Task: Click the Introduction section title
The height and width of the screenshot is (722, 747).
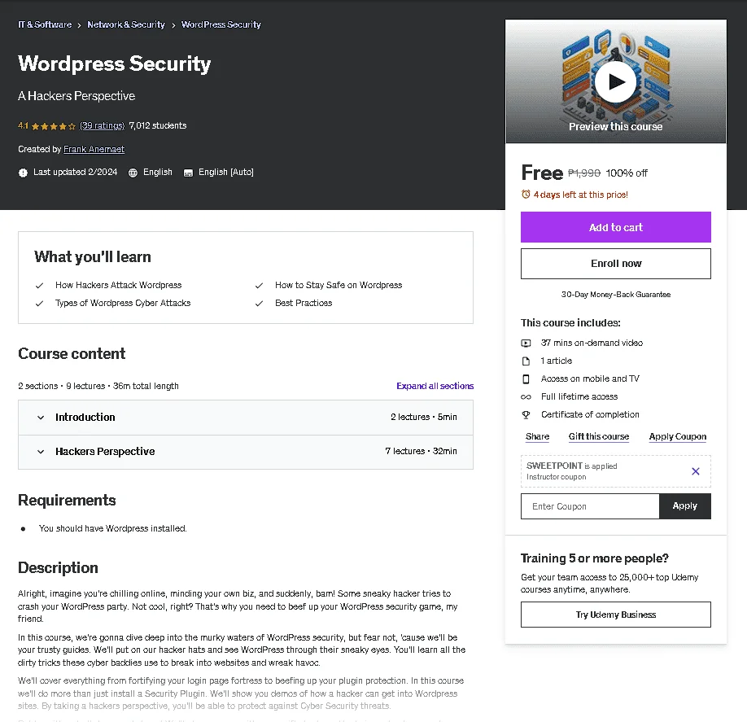Action: pos(85,418)
